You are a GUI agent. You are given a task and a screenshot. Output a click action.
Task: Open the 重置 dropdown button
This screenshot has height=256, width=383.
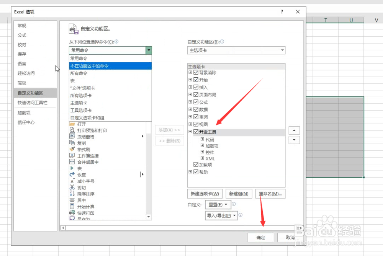[218, 204]
